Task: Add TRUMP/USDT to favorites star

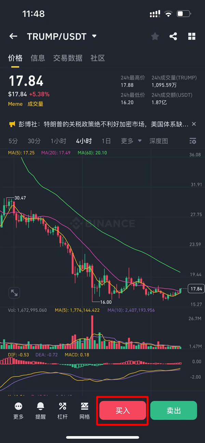Action: [x=155, y=37]
